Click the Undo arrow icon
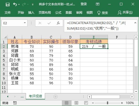 (15, 4)
